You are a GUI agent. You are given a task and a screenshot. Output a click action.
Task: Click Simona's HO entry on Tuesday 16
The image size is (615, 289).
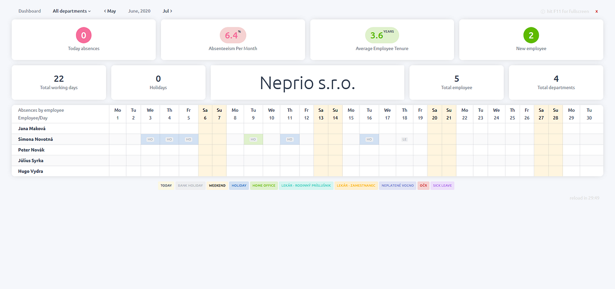(369, 139)
